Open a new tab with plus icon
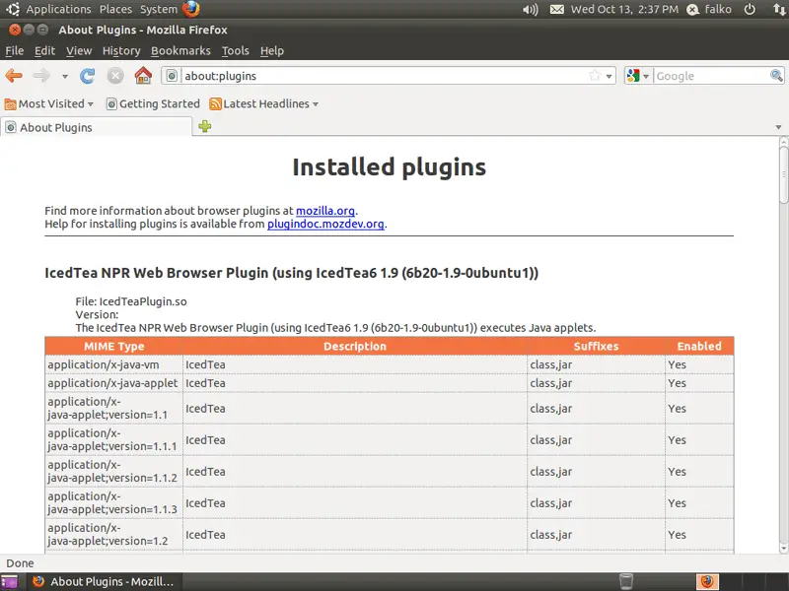This screenshot has height=591, width=789. pos(205,126)
